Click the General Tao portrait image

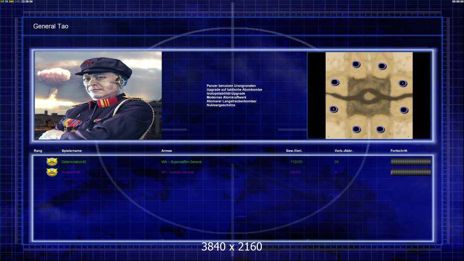[98, 95]
